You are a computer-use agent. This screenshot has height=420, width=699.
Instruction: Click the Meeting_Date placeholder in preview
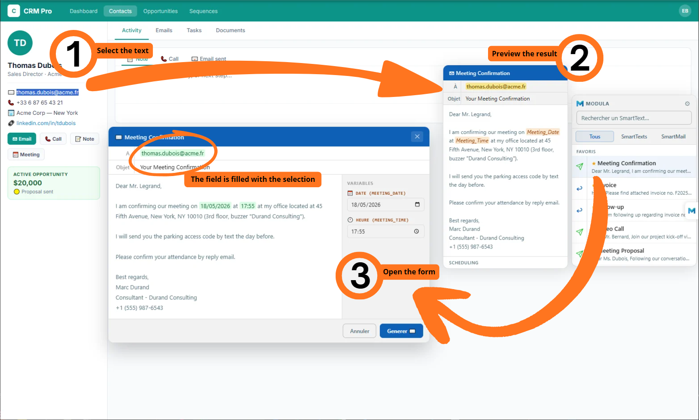543,132
